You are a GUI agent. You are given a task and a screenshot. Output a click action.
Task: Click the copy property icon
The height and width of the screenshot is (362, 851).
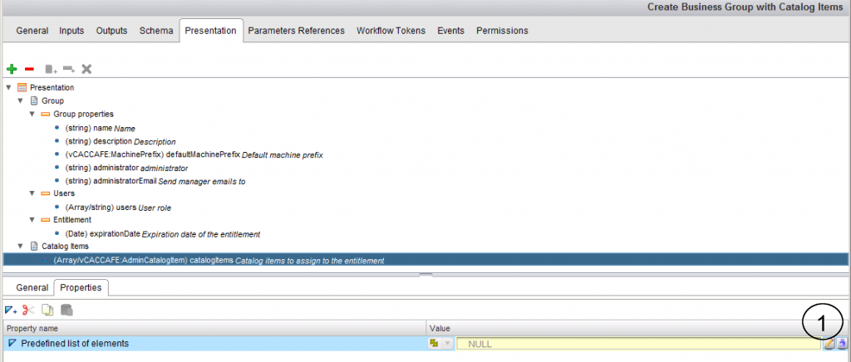(47, 311)
